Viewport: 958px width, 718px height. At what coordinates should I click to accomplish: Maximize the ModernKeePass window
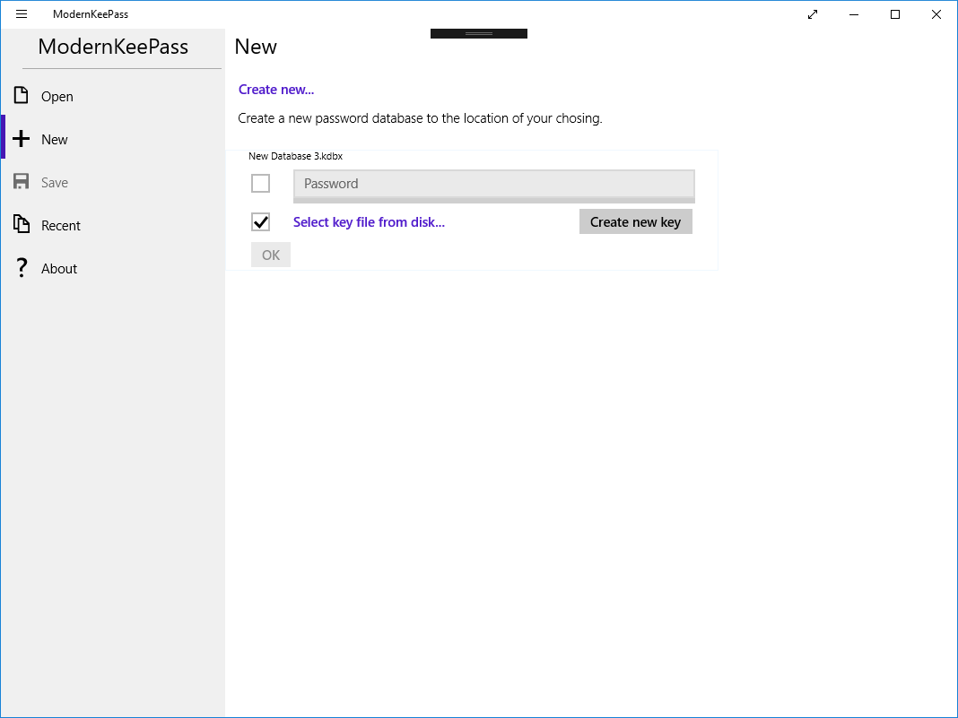pyautogui.click(x=895, y=14)
